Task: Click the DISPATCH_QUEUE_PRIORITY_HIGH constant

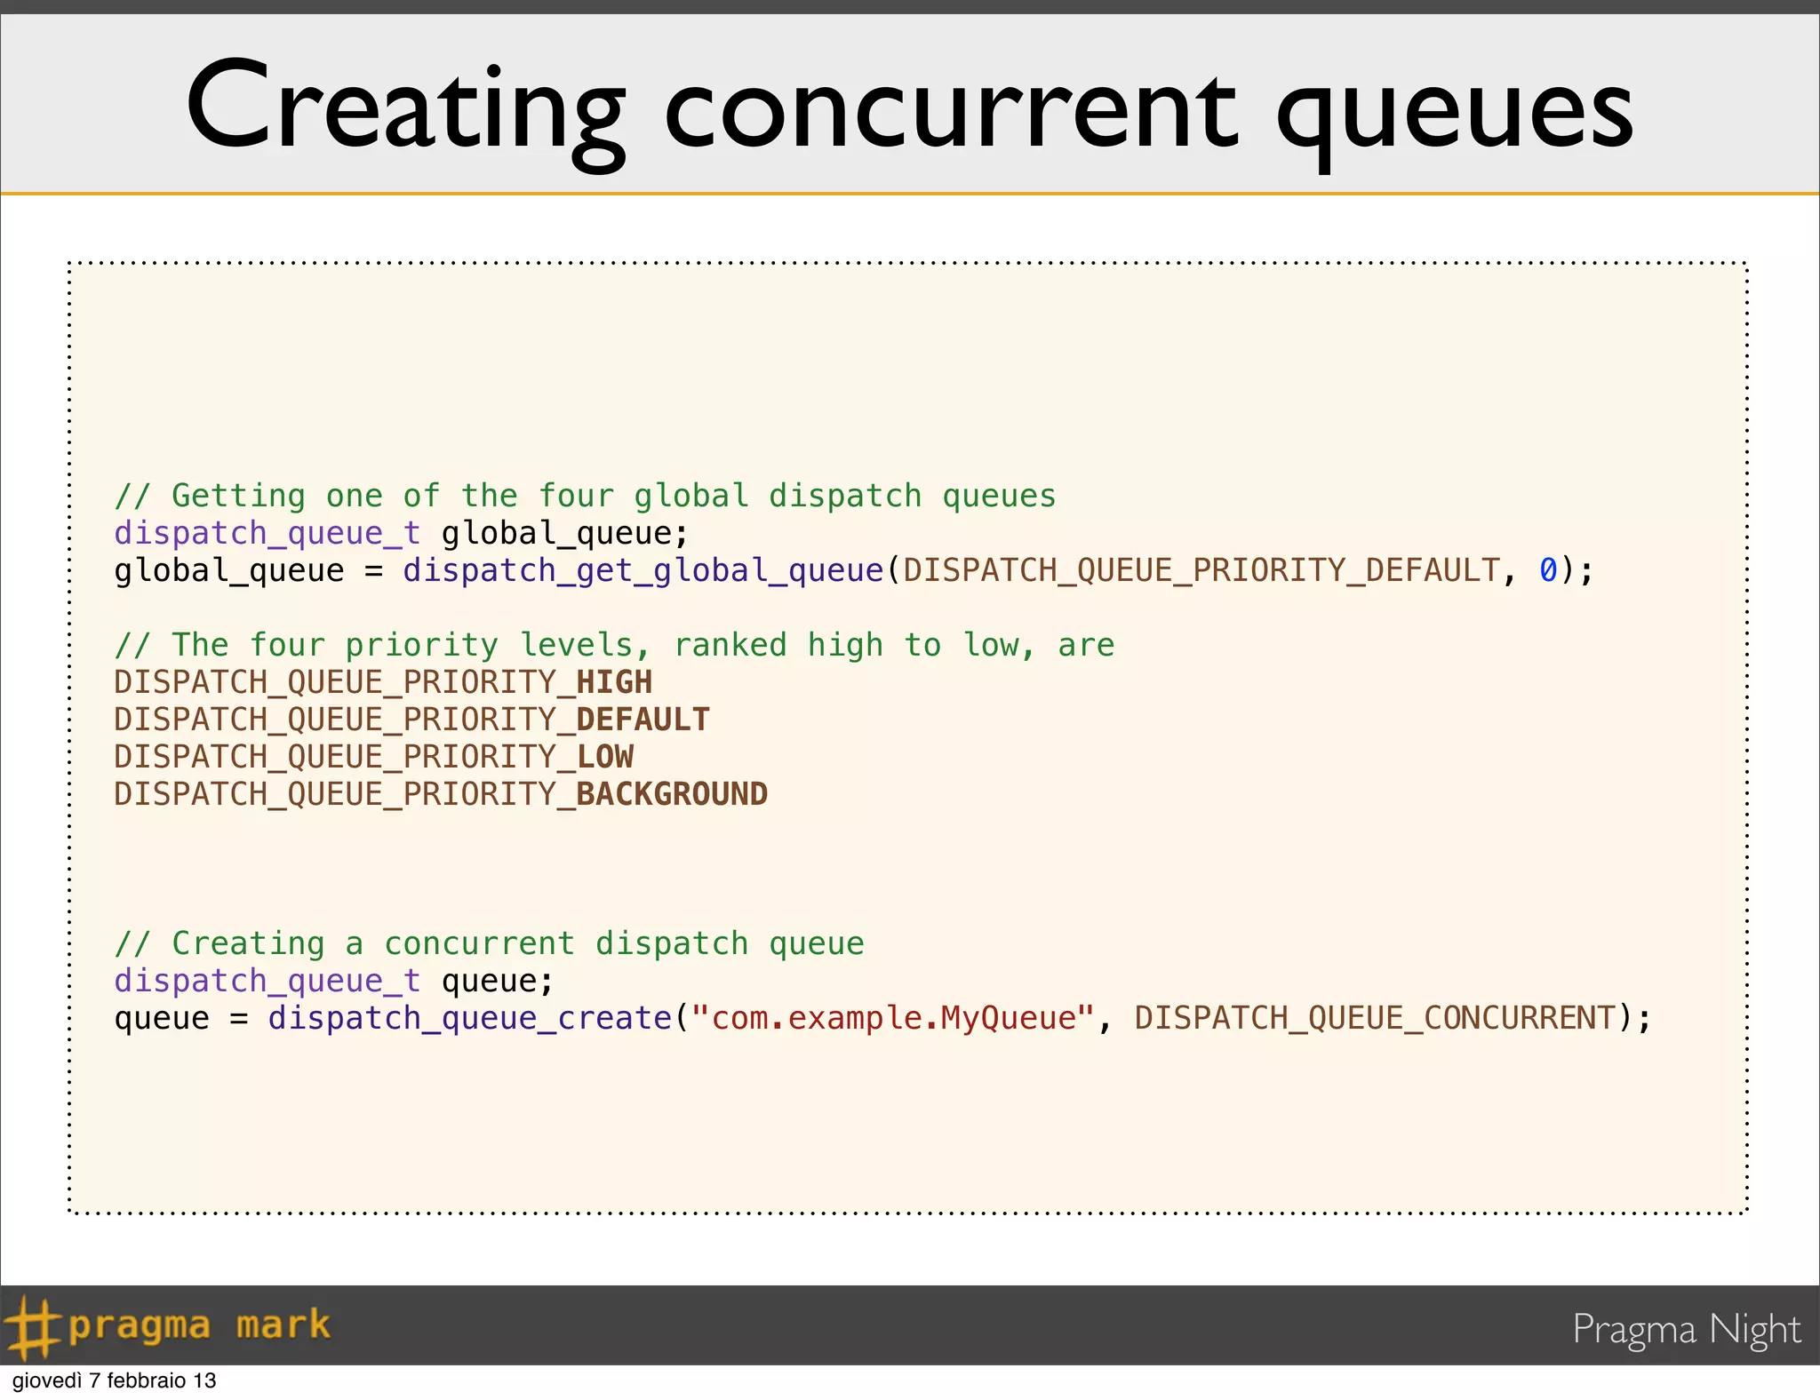Action: tap(382, 682)
